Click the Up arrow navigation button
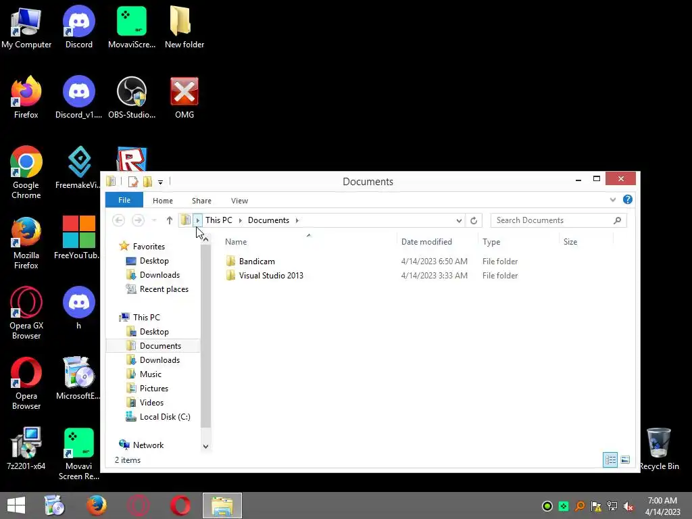Screen dimensions: 692x519 [169, 220]
